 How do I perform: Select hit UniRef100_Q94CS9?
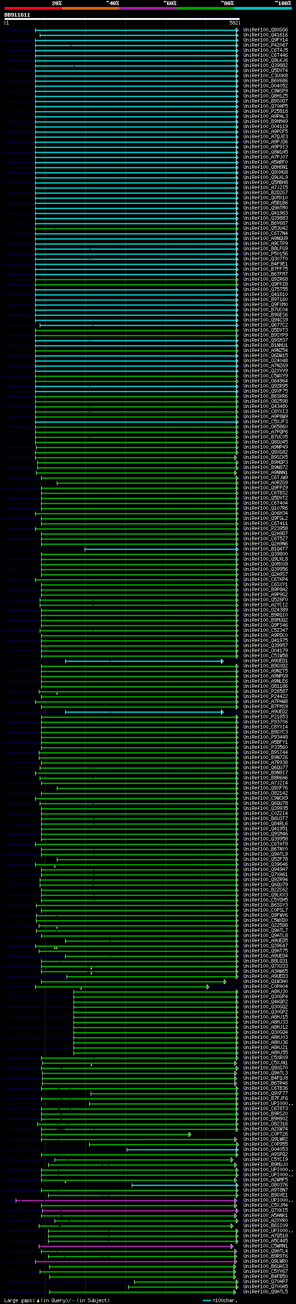point(265,320)
